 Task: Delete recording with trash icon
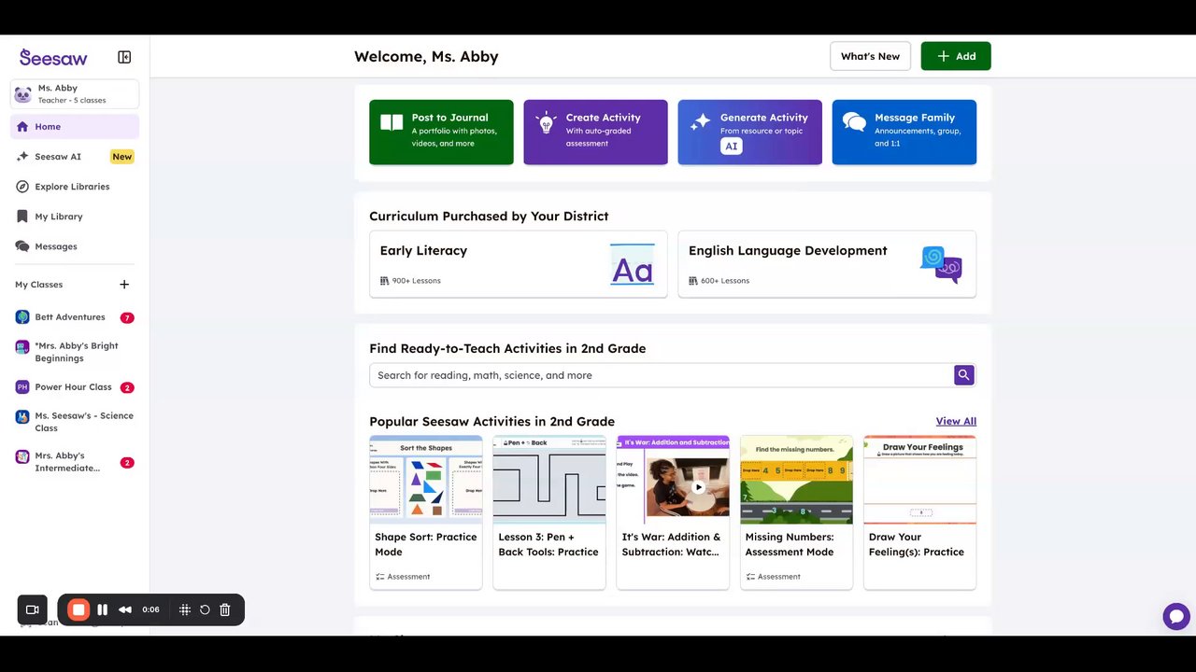225,609
